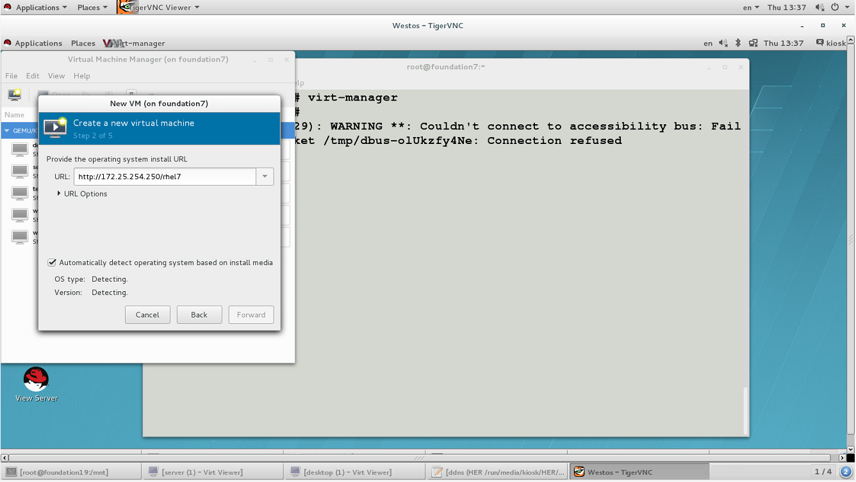Screen dimensions: 856x482
Task: Open the Help menu in Virtual Machine Manager
Action: pyautogui.click(x=81, y=76)
